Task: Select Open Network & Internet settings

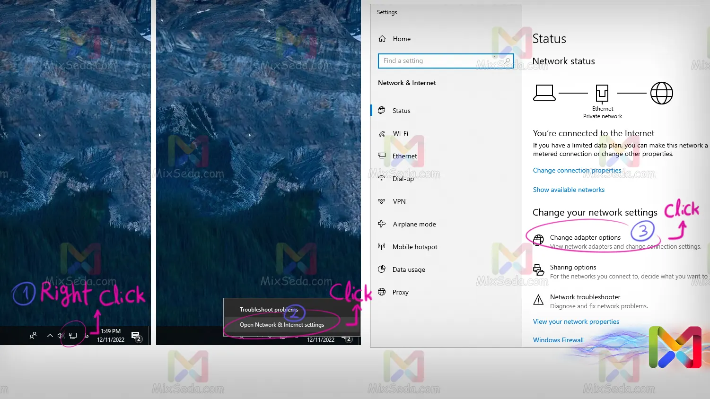Action: 281,325
